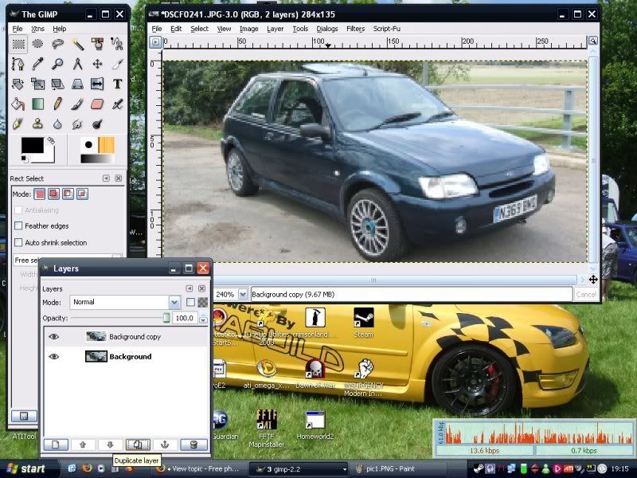Choose the Free Select lasso tool
Viewport: 637px width, 478px height.
(57, 44)
